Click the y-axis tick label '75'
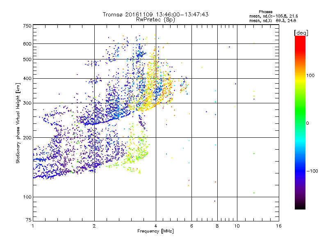328x246 pixels. tap(29, 220)
